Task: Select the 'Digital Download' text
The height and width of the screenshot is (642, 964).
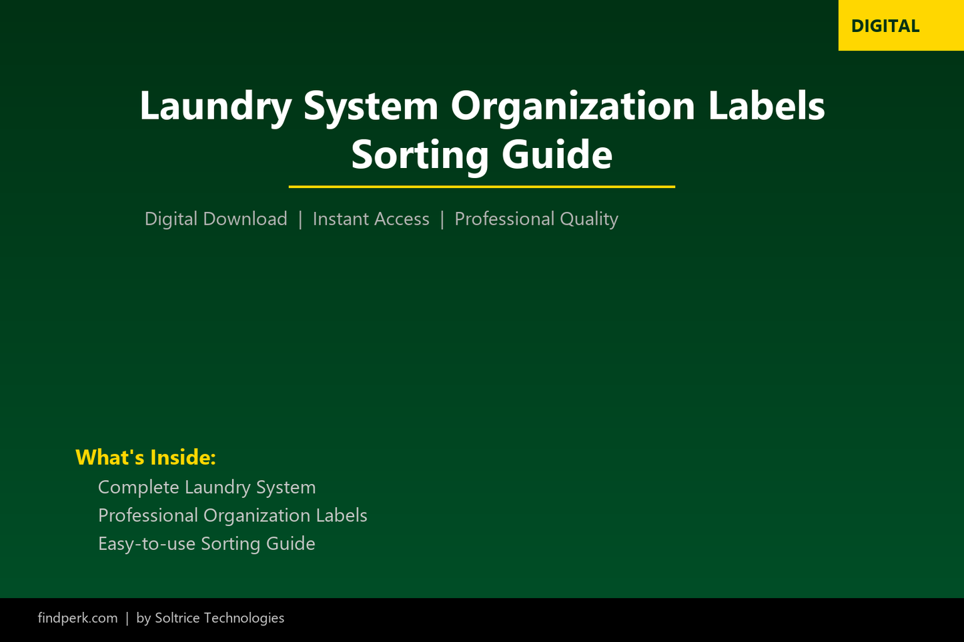Action: pyautogui.click(x=215, y=219)
